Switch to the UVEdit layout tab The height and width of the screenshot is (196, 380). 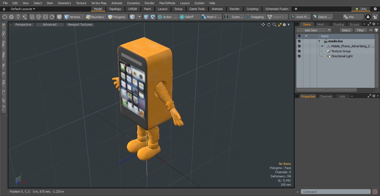(x=133, y=9)
